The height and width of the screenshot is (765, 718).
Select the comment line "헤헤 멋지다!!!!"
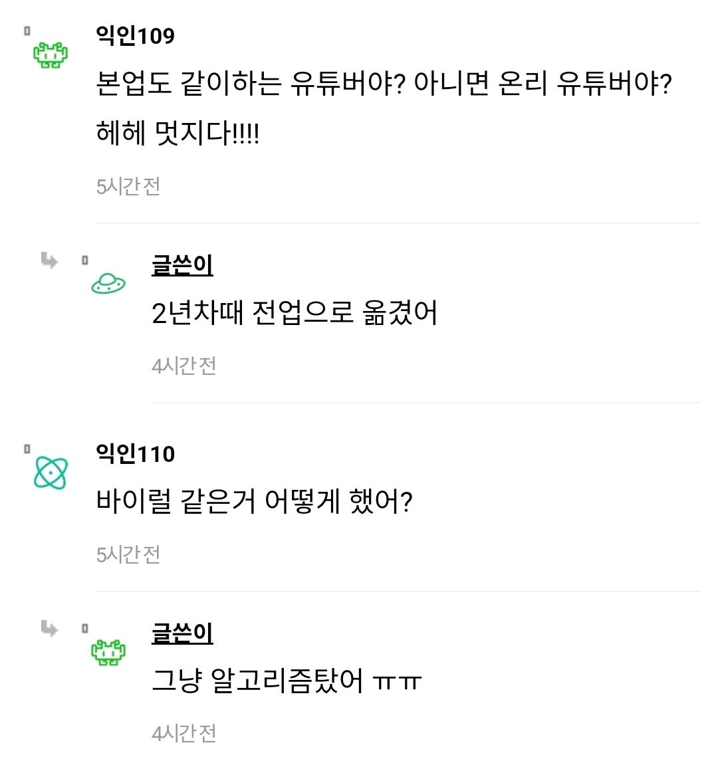tap(178, 134)
